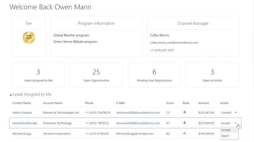Click amount $210,000.00

206,123
